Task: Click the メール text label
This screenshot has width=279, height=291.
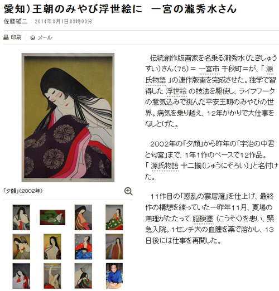Action: pos(45,37)
